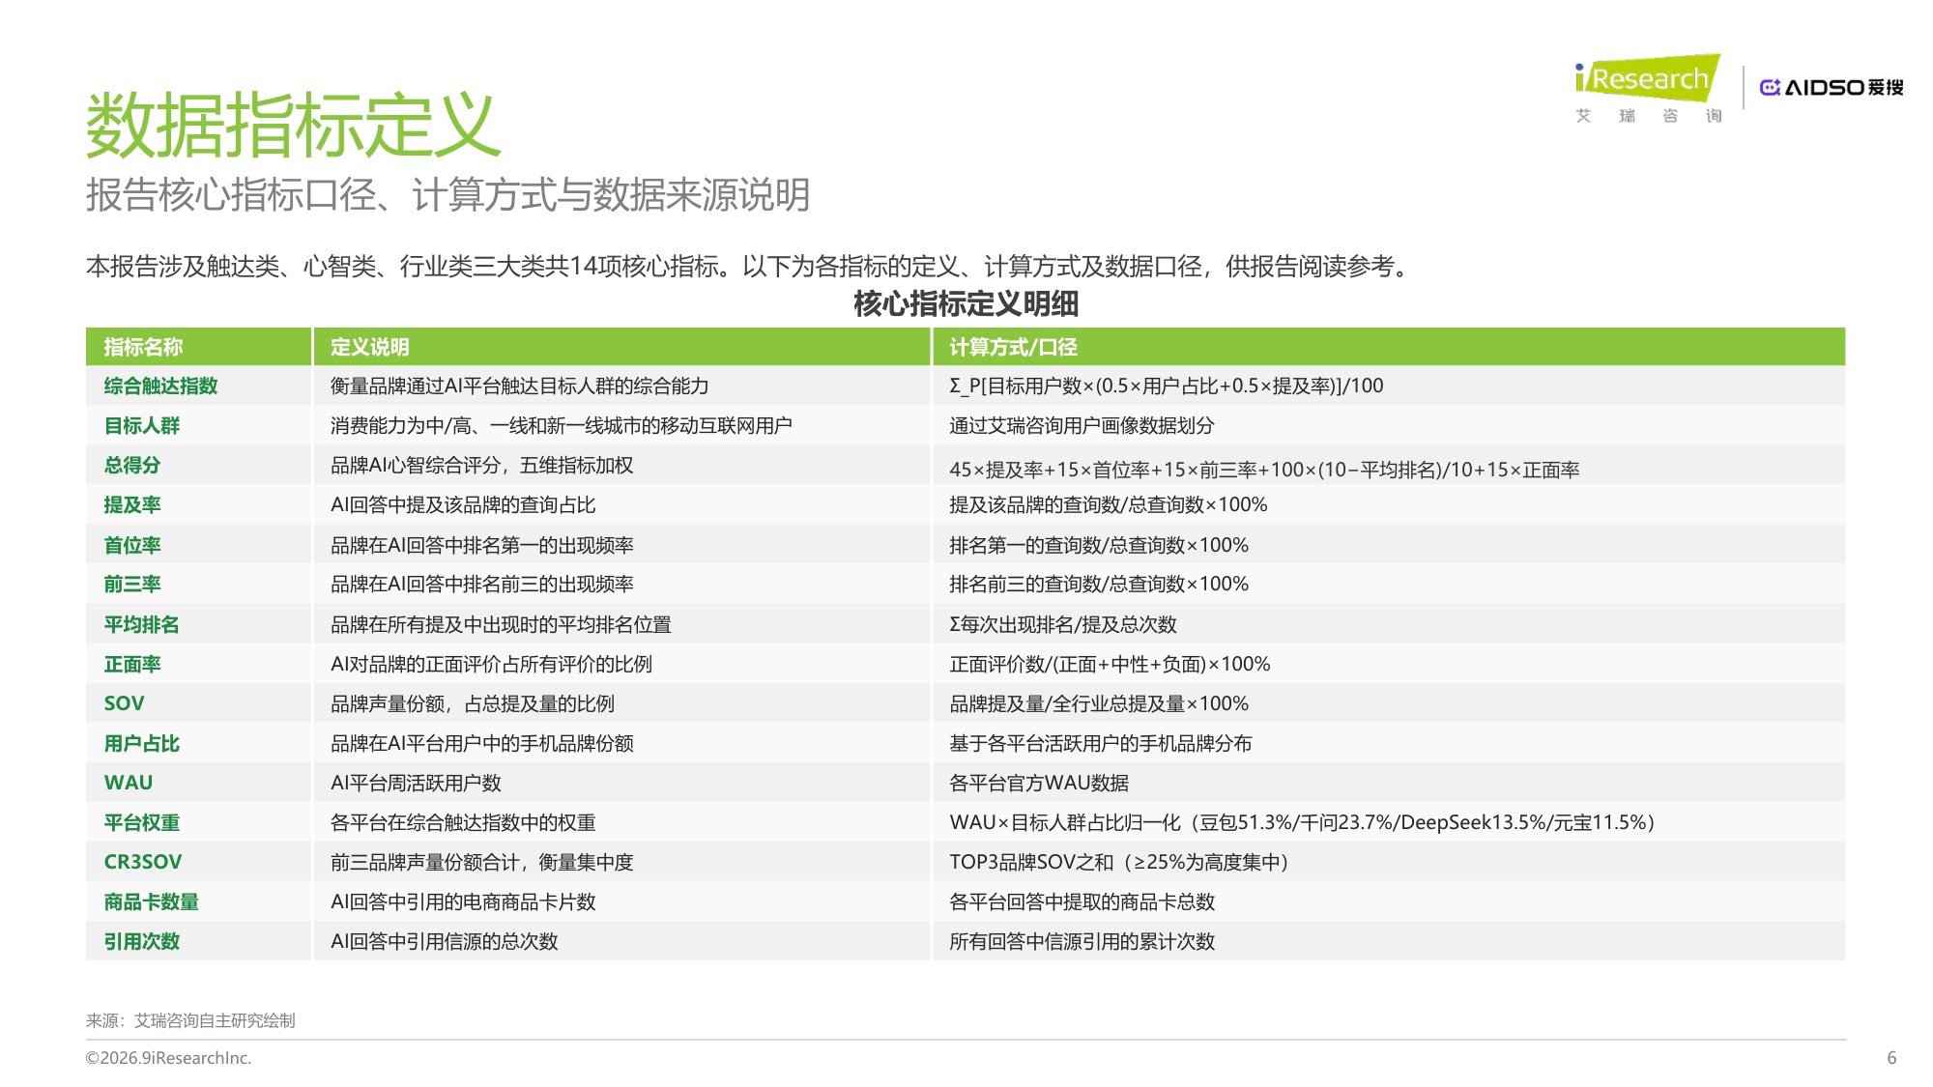Image resolution: width=1933 pixels, height=1087 pixels.
Task: Click page number 6
Action: click(x=1891, y=1058)
